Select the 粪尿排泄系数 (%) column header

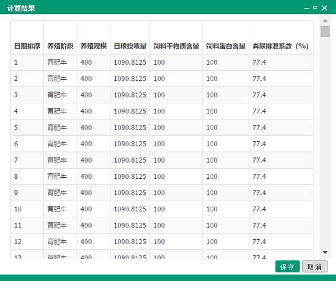[x=280, y=46]
